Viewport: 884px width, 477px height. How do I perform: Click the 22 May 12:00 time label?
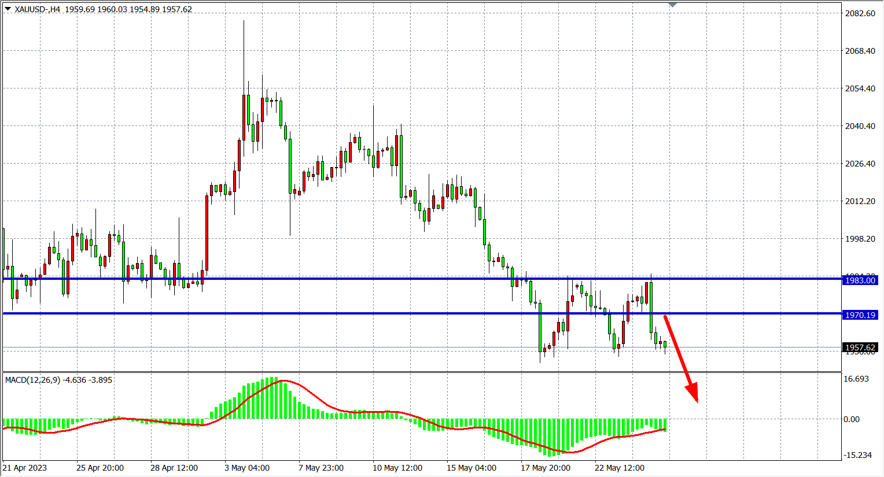pyautogui.click(x=619, y=468)
